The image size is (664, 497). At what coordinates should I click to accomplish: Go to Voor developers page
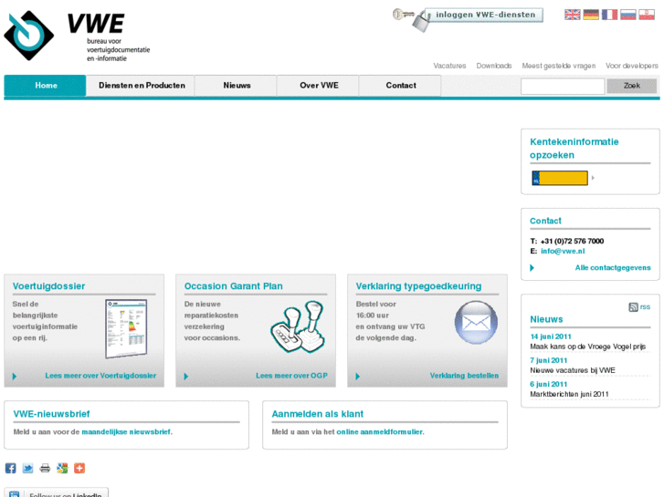(x=631, y=66)
